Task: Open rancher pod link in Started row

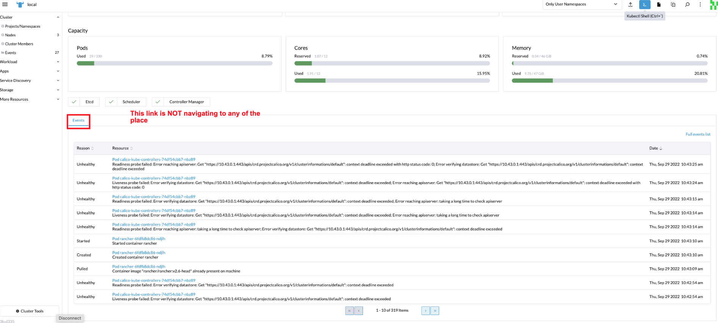Action: (139, 239)
